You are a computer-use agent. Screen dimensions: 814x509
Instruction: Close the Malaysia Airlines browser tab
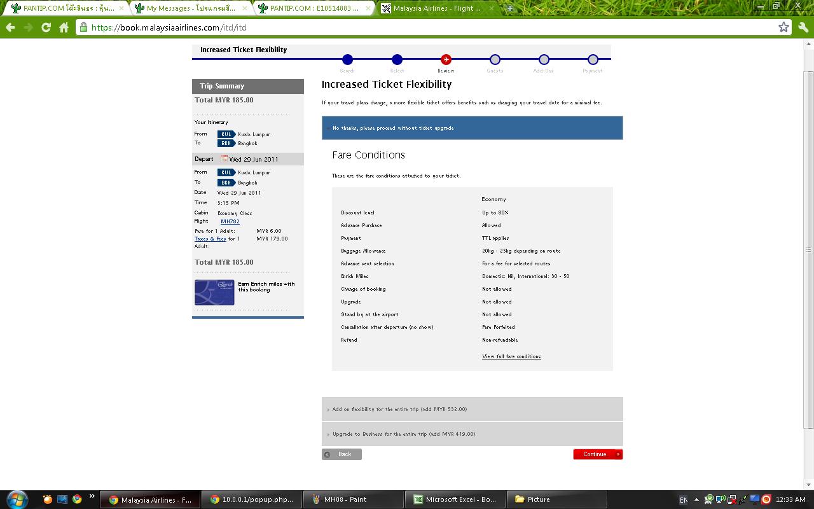[x=492, y=8]
